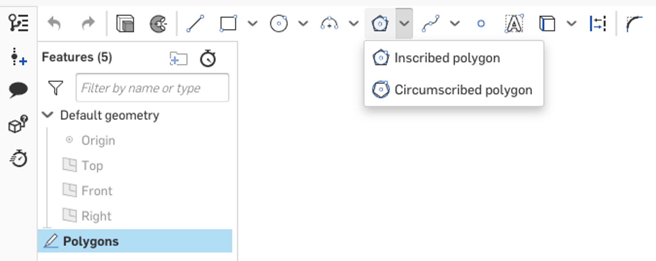
Task: Select the Line sketch tool
Action: (x=195, y=23)
